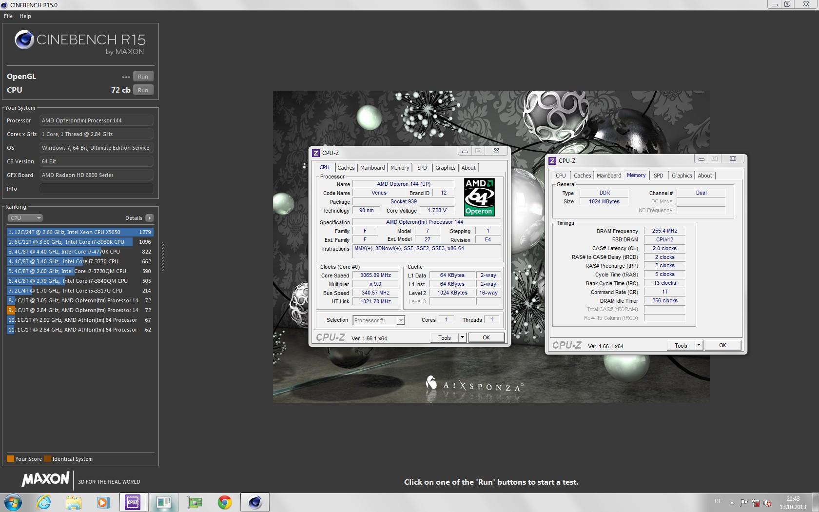Click the AMD 64 Opteron logo
Viewport: 819px width, 512px height.
point(479,197)
